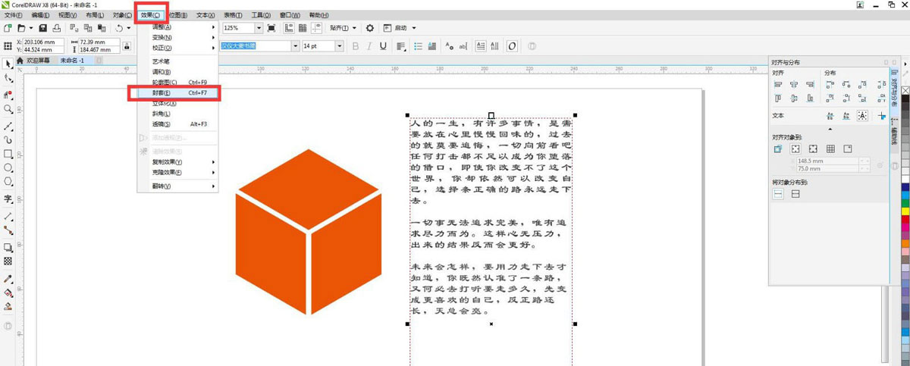
Task: Switch to the 欢迎屏幕 welcome tab
Action: [38, 60]
